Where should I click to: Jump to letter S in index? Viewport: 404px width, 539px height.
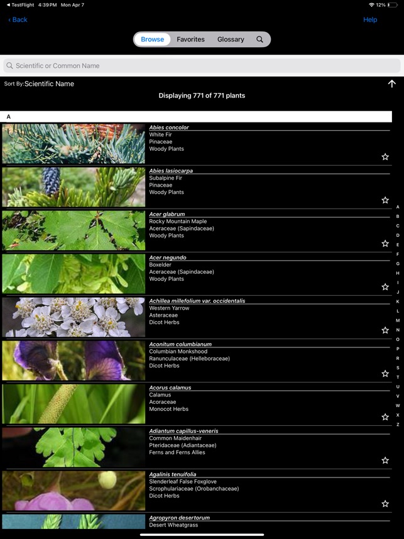pyautogui.click(x=398, y=367)
